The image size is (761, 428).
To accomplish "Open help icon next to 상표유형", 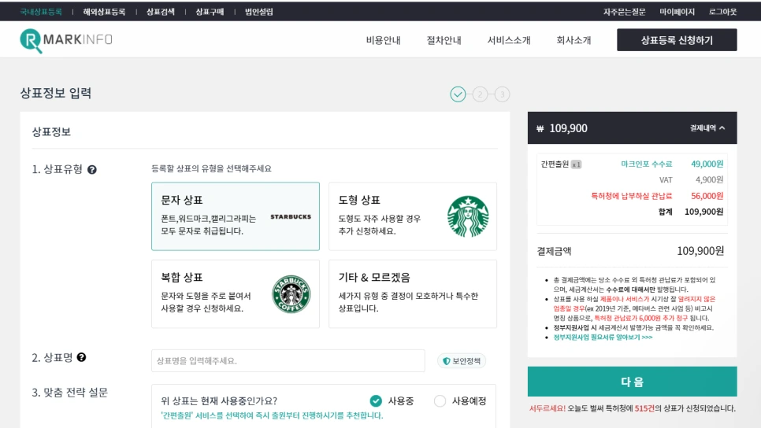I will [91, 170].
